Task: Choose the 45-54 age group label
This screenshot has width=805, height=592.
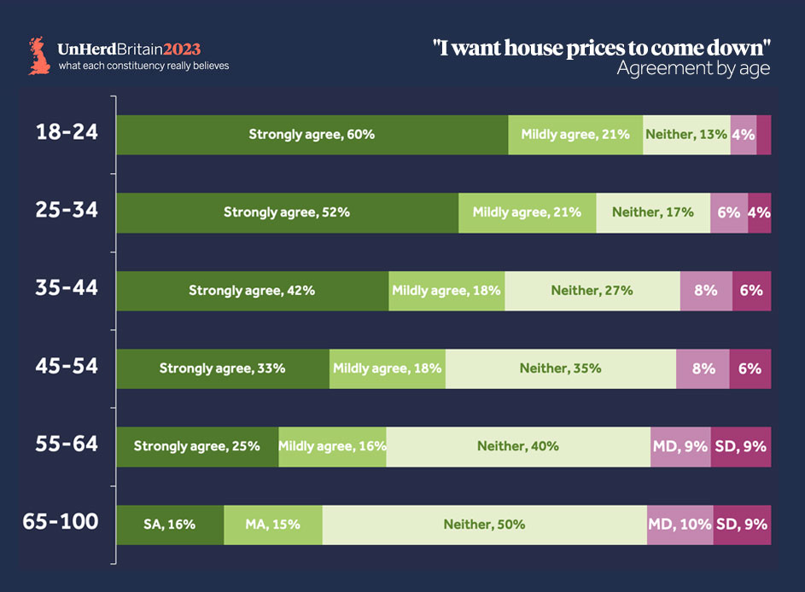Action: point(67,366)
